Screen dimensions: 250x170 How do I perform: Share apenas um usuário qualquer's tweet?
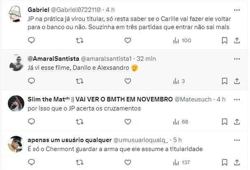click(x=237, y=162)
